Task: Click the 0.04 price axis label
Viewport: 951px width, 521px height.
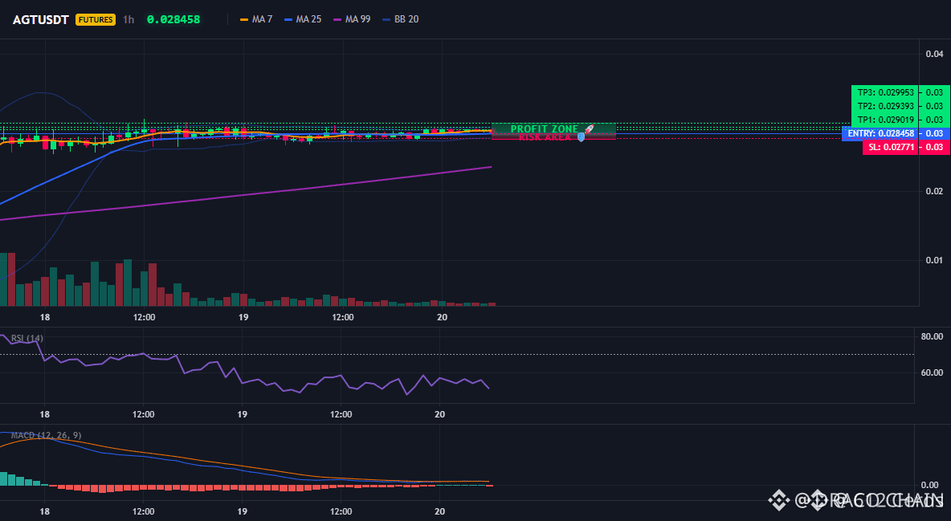Action: (x=935, y=54)
